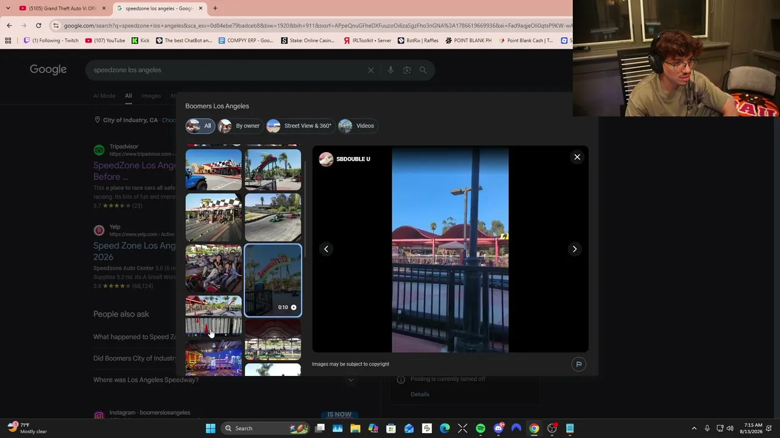Open the YouTube bookmark
Image resolution: width=780 pixels, height=438 pixels.
click(x=105, y=41)
